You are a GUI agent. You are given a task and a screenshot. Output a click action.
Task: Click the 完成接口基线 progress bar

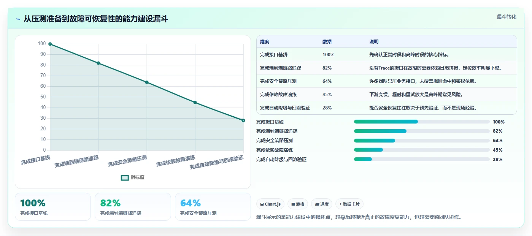tap(422, 122)
